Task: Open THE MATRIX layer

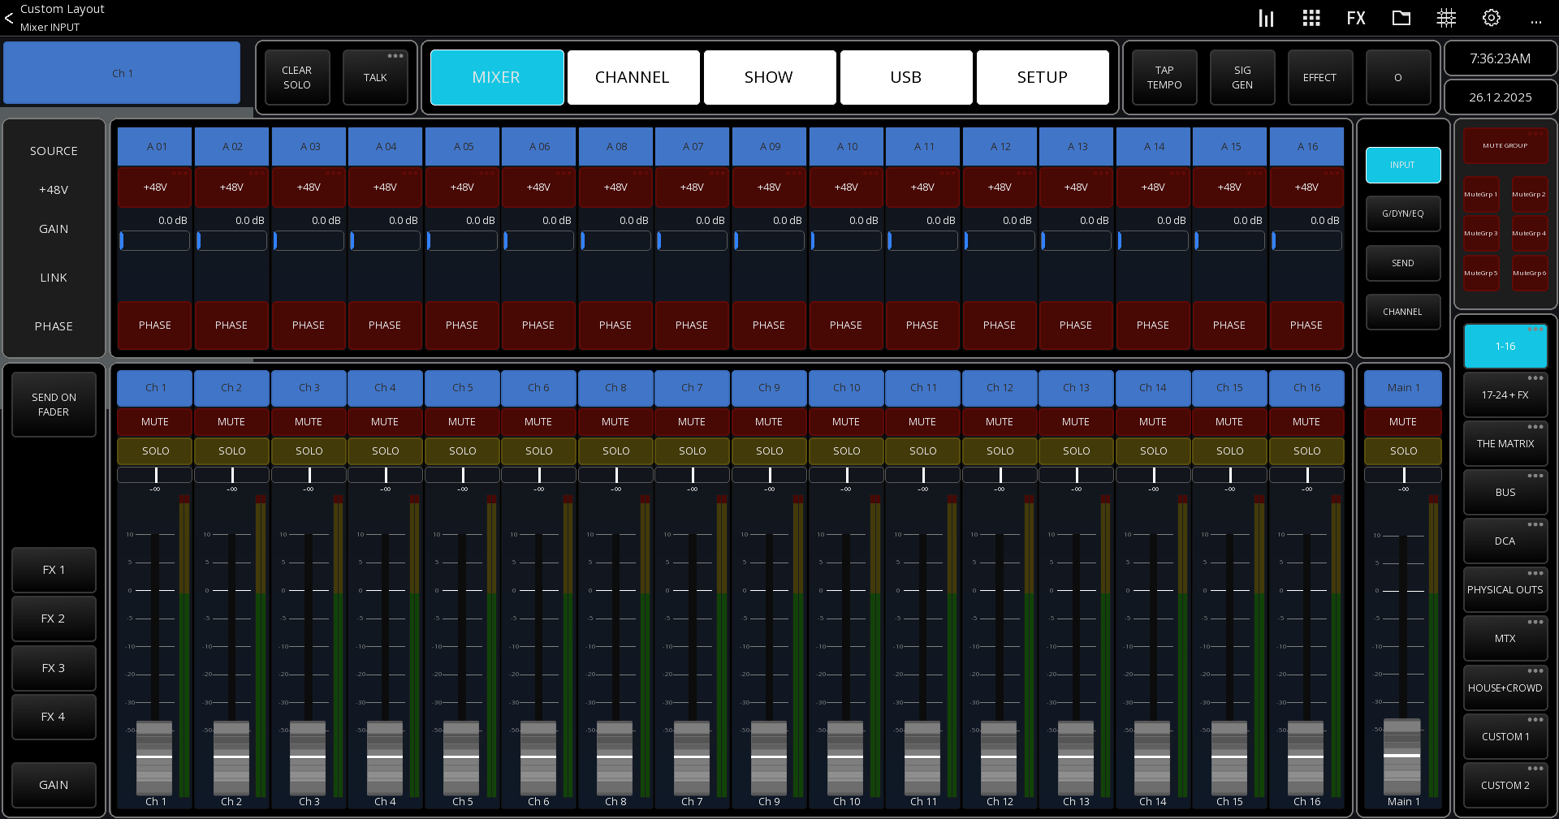Action: 1505,444
